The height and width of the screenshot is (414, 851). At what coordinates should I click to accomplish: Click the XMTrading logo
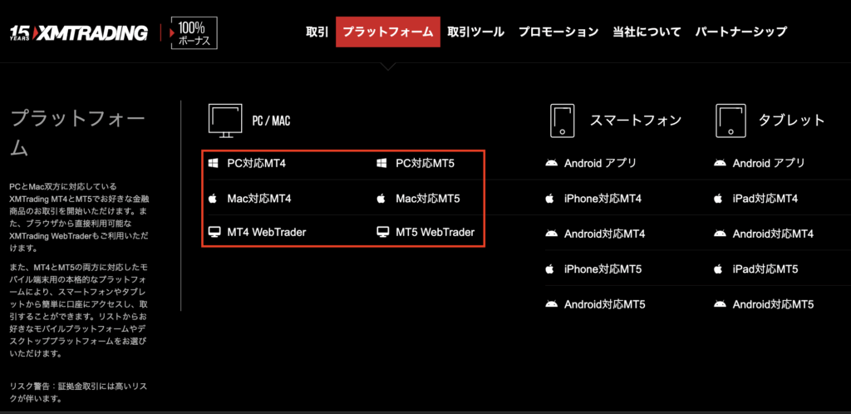(79, 33)
